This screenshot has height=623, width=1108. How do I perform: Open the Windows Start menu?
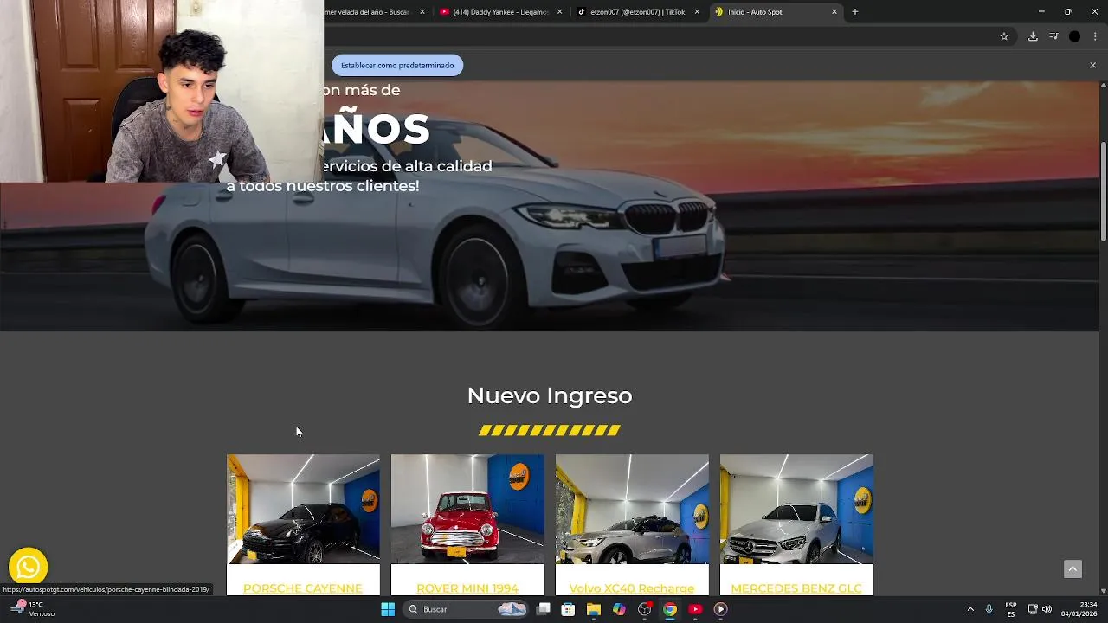point(388,609)
